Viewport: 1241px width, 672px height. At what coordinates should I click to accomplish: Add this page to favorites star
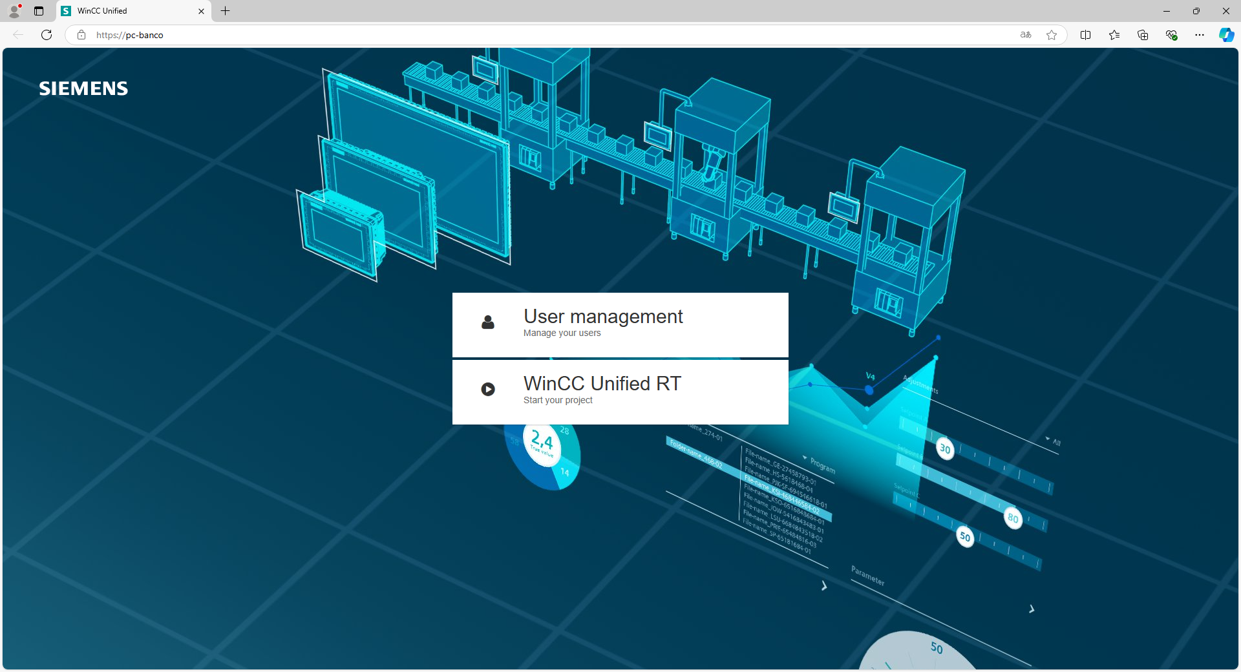tap(1052, 35)
